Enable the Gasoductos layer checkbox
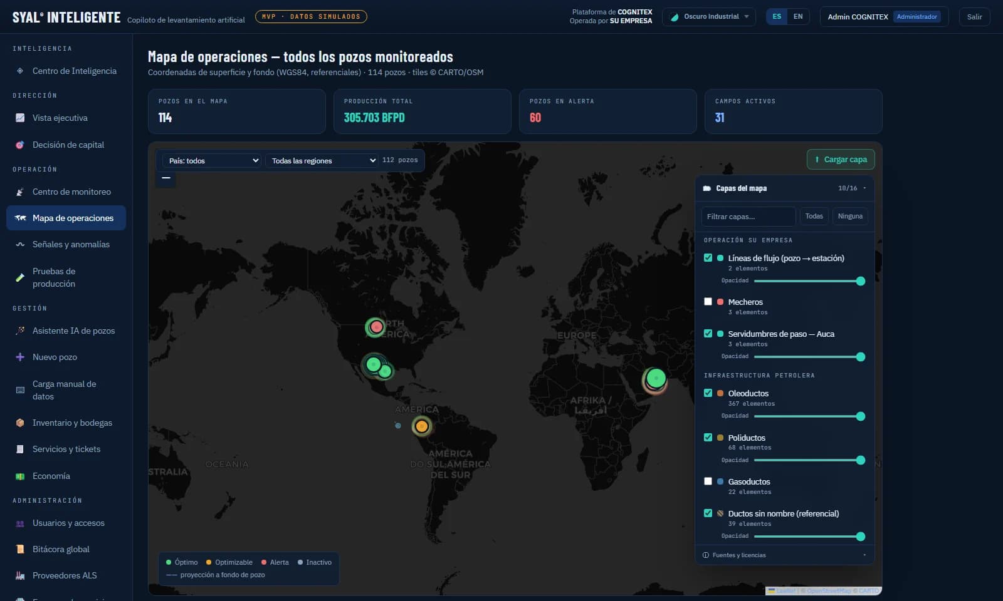The width and height of the screenshot is (1003, 601). tap(708, 481)
